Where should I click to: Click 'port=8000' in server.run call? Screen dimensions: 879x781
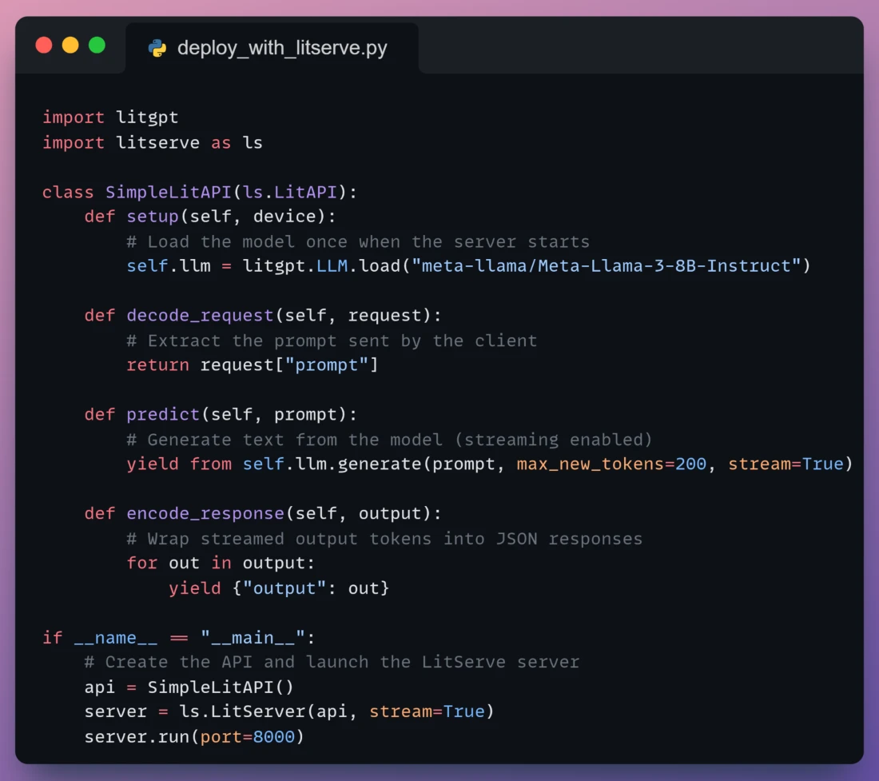[247, 737]
